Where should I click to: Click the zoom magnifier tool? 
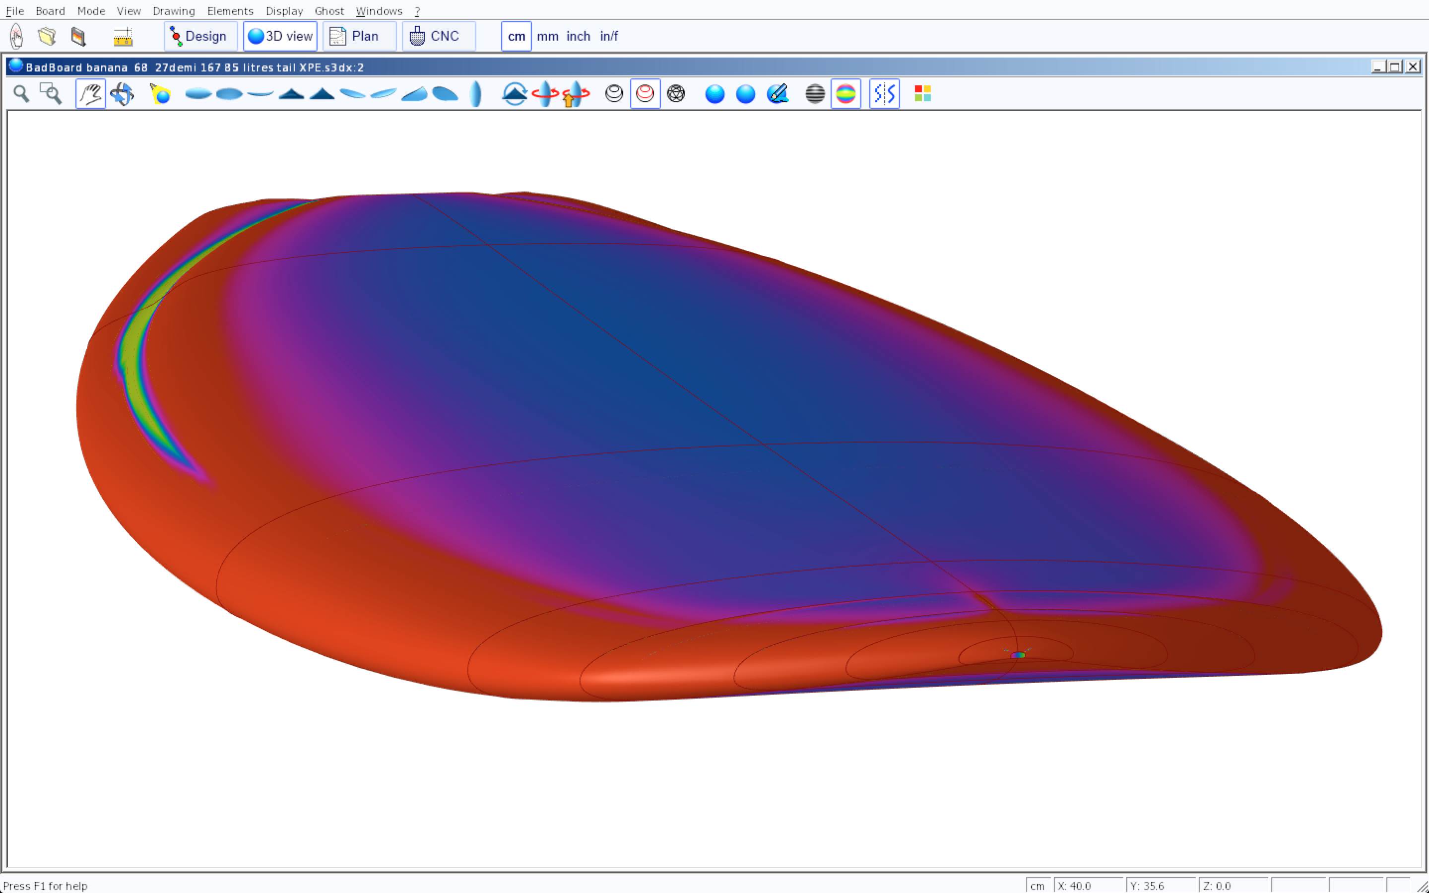pos(21,94)
